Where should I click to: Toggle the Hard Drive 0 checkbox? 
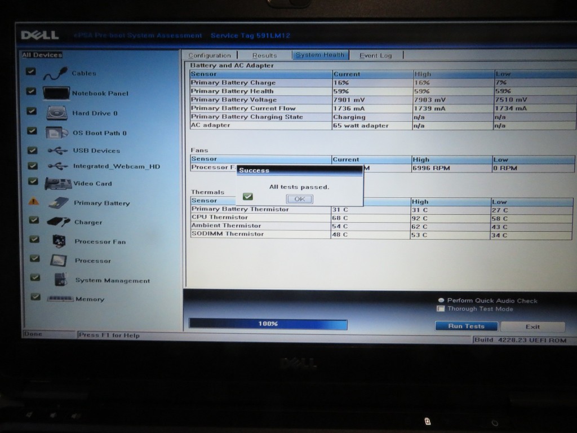click(x=32, y=111)
